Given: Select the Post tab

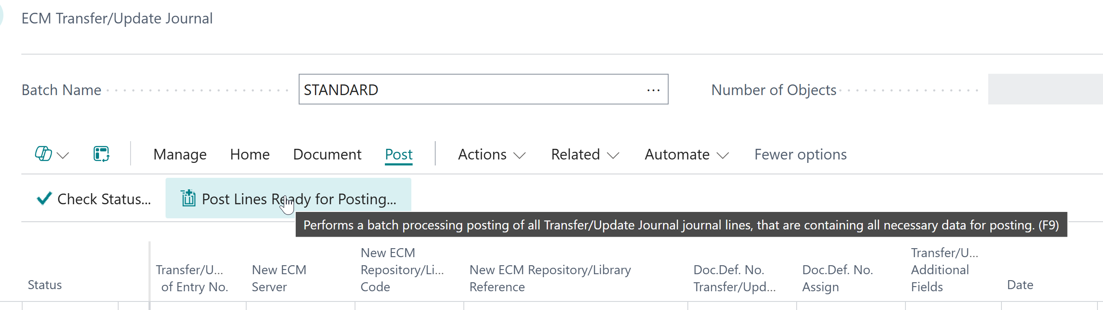Looking at the screenshot, I should 399,154.
